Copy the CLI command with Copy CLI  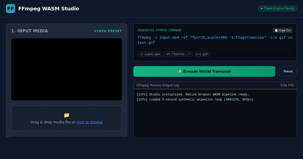pos(283,30)
